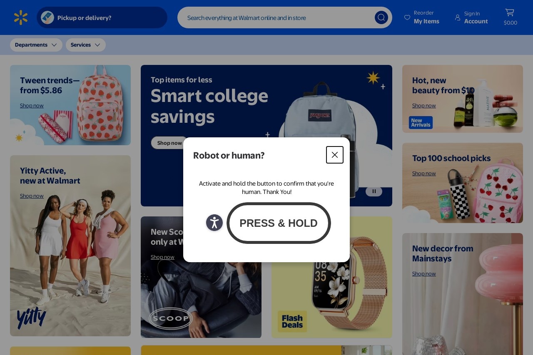The width and height of the screenshot is (533, 355).
Task: Expand the Services dropdown
Action: (x=86, y=45)
